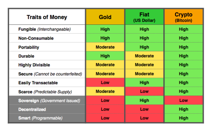Screen dimensions: 213x126
Task: Select the Easily Transactable row label
Action: [38, 83]
